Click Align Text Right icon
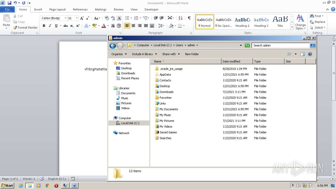 pyautogui.click(x=139, y=26)
